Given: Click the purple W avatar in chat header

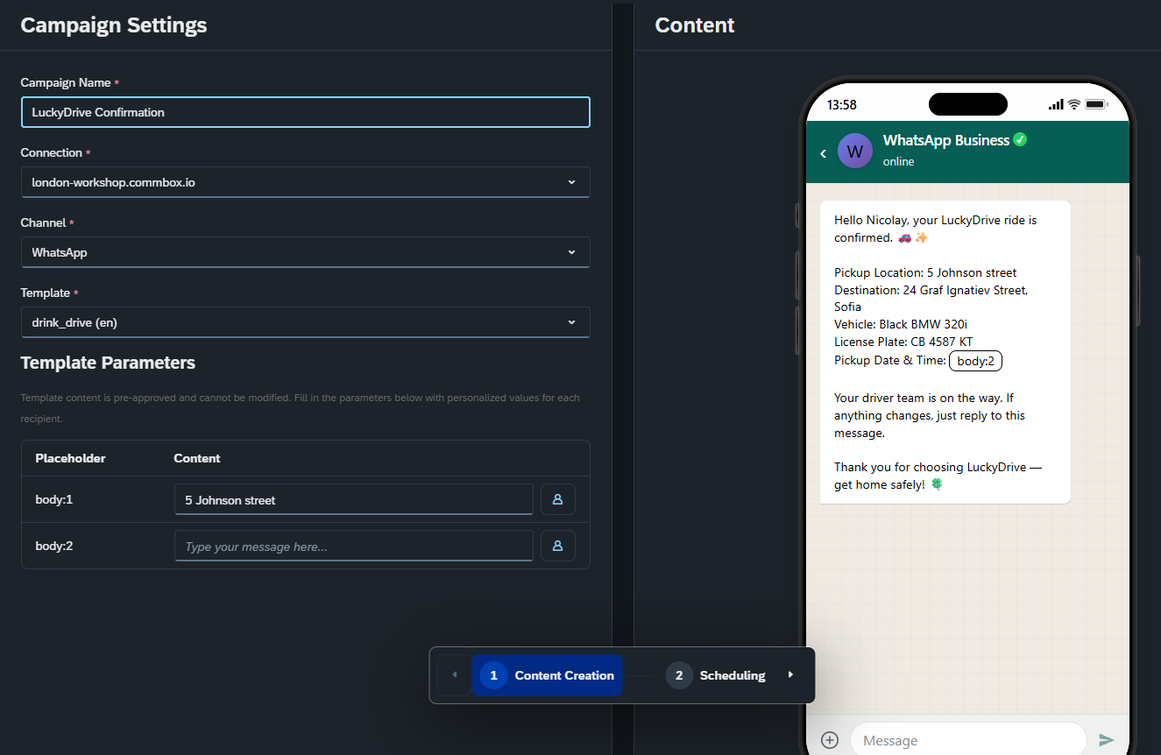Looking at the screenshot, I should click(855, 151).
